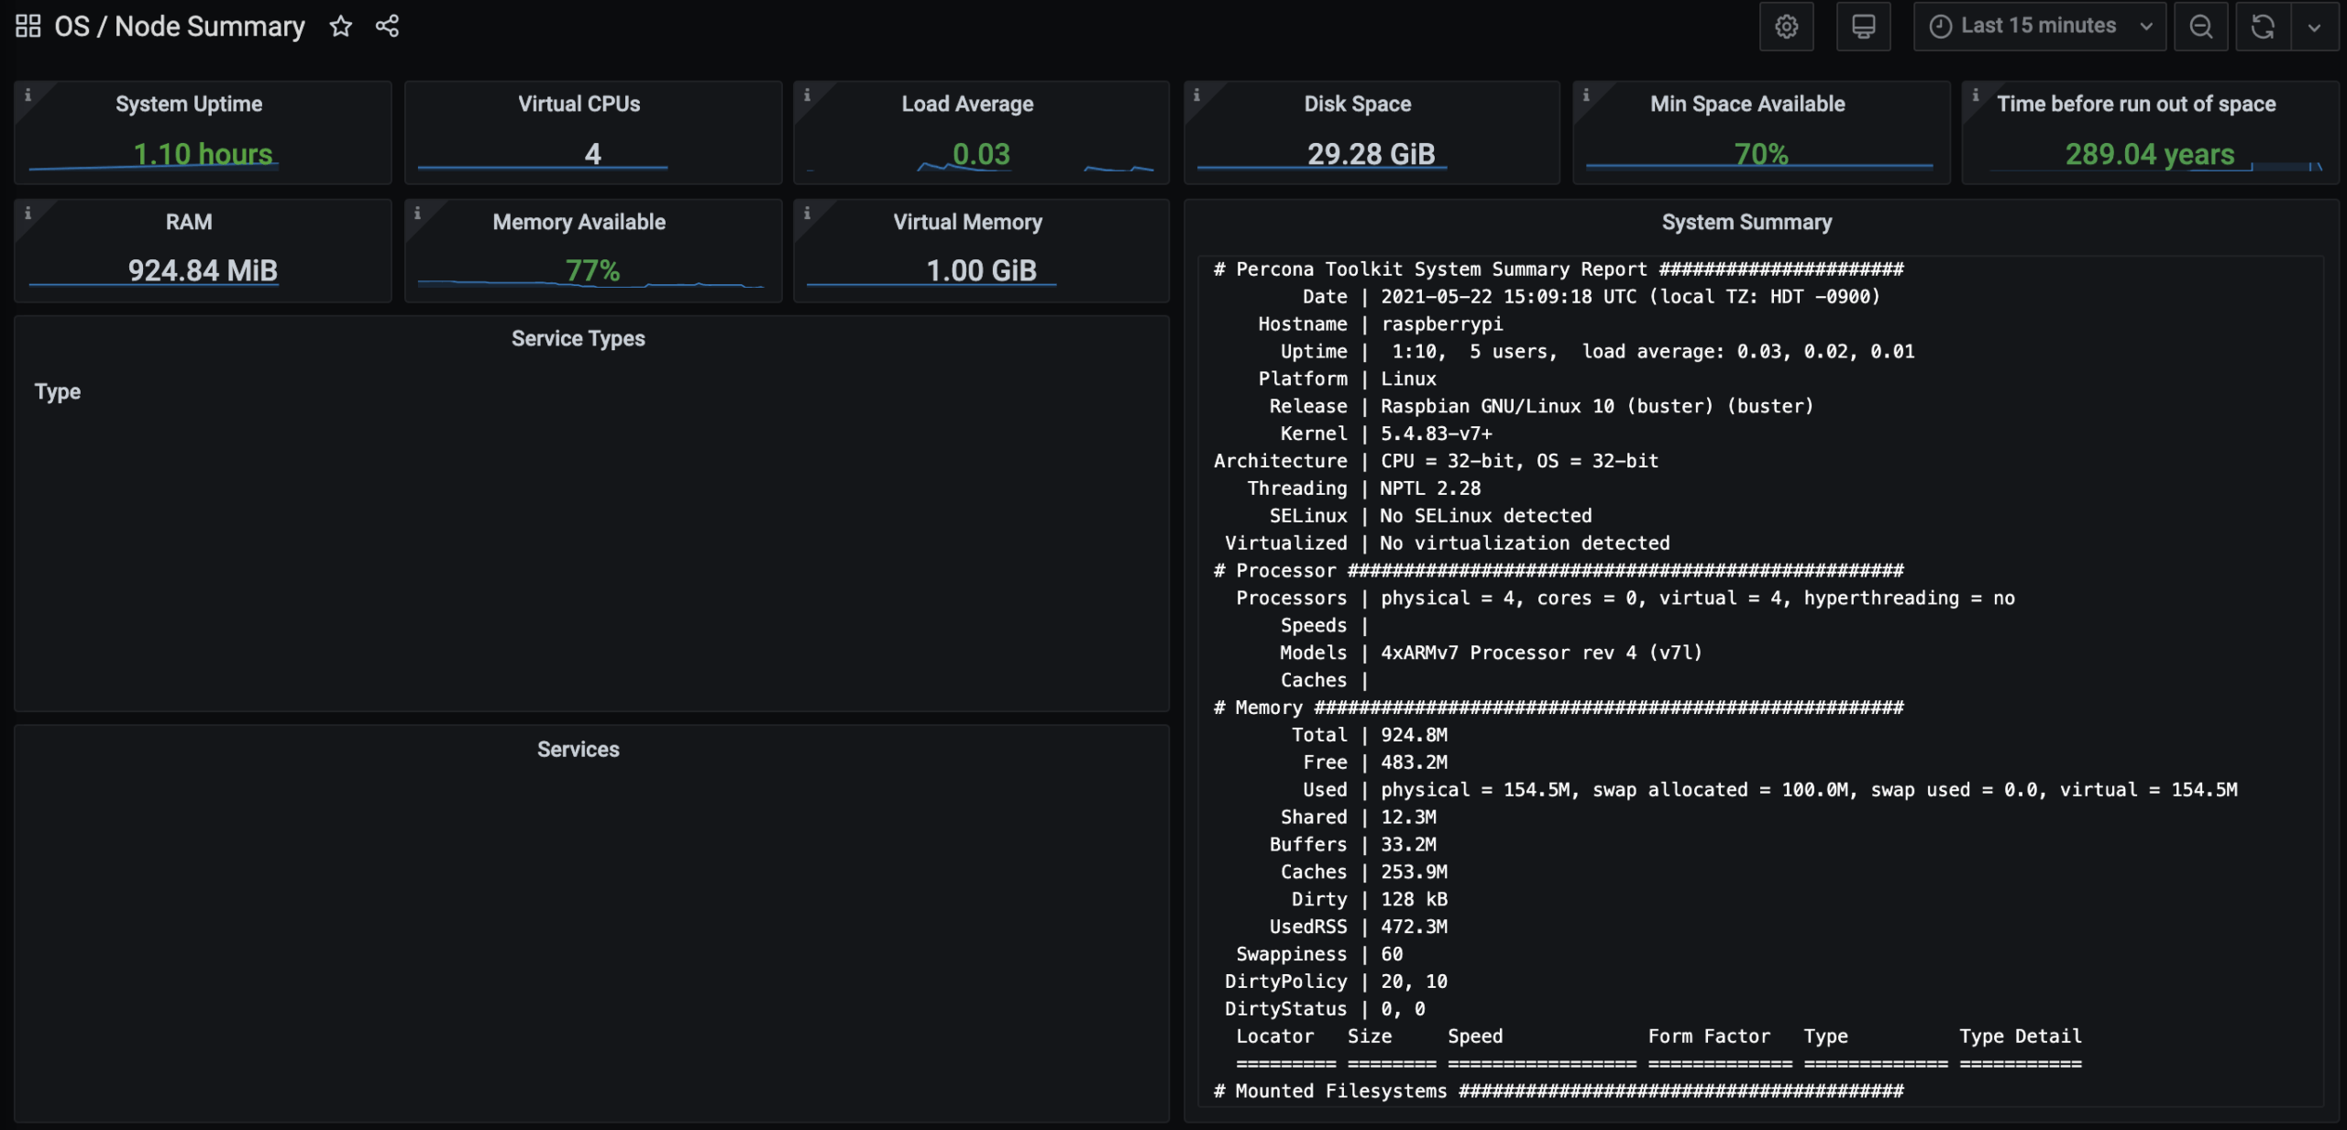Screen dimensions: 2347x1130
Task: Refresh the dashboard
Action: click(x=2263, y=26)
